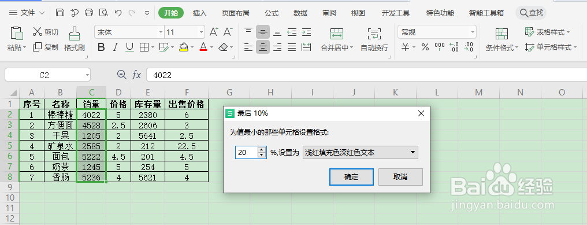Decrease indent icon
The image size is (587, 225).
coord(292,32)
